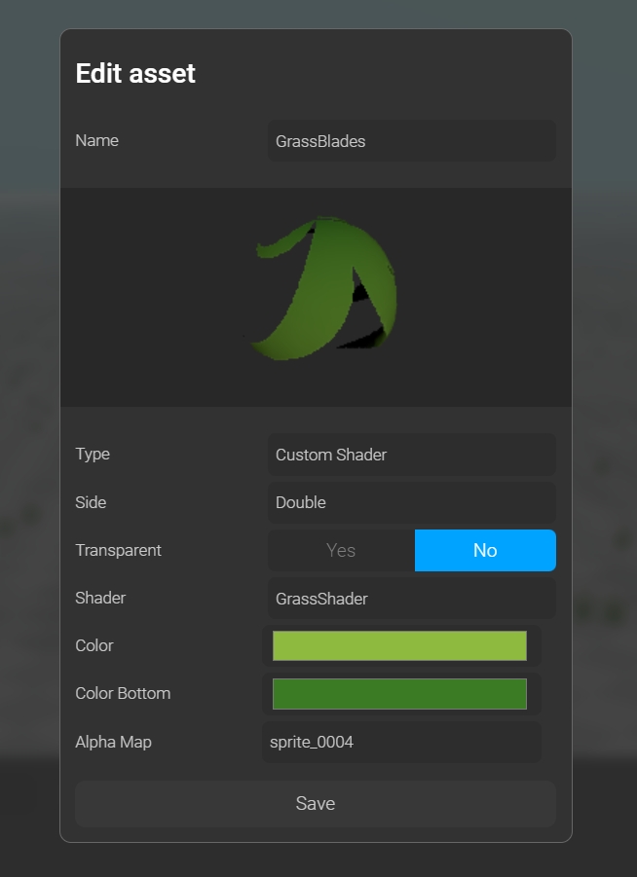This screenshot has height=877, width=637.
Task: Pick the dark green Color Bottom swatch
Action: click(399, 693)
